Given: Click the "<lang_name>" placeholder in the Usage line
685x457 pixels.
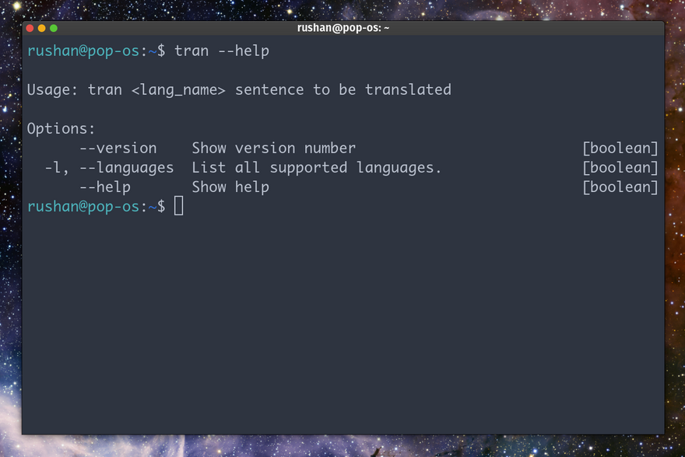Looking at the screenshot, I should 178,90.
